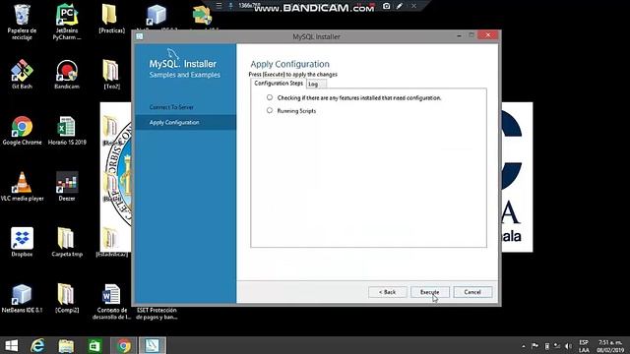Open the Bandicam bar menu icon

[219, 6]
